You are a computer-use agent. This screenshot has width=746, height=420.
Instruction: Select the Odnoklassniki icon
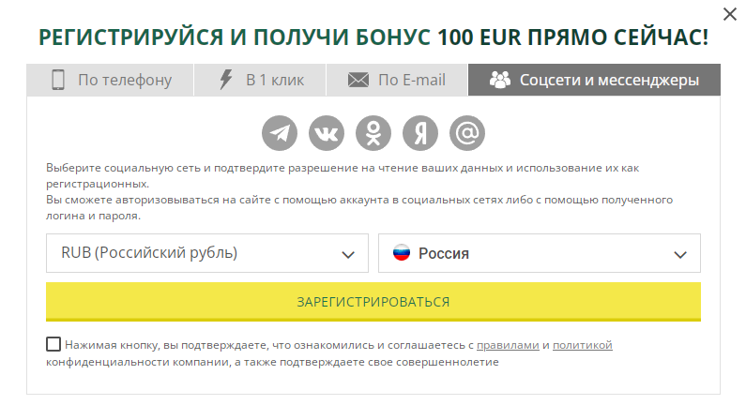373,133
